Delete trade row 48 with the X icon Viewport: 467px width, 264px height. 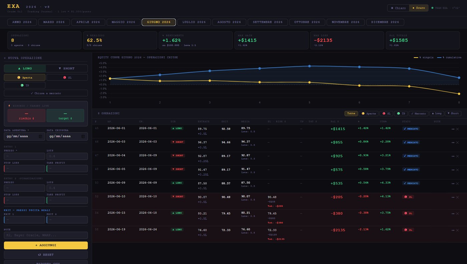457,170
